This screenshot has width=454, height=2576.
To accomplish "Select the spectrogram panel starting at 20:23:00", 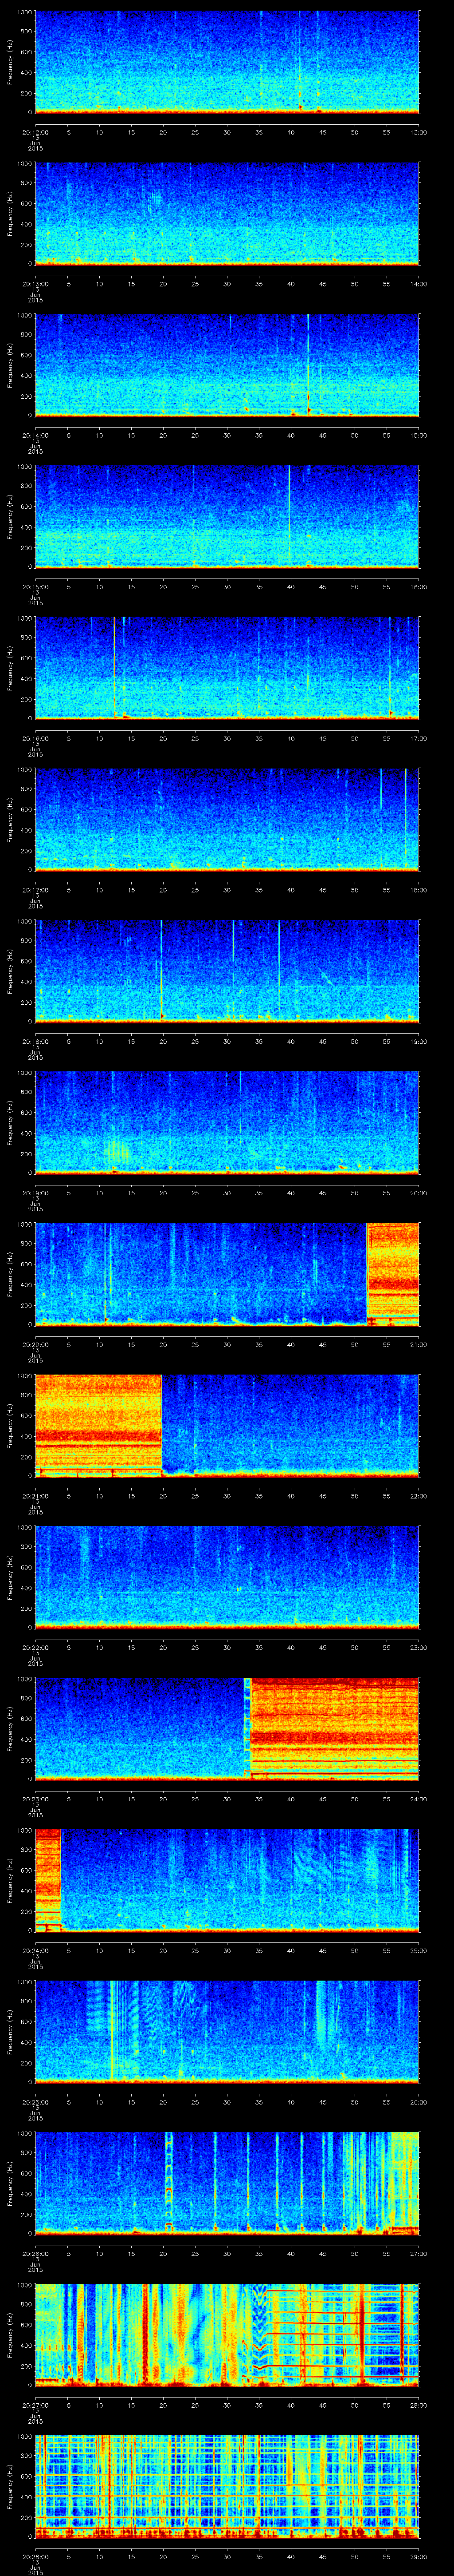I will click(x=227, y=1729).
